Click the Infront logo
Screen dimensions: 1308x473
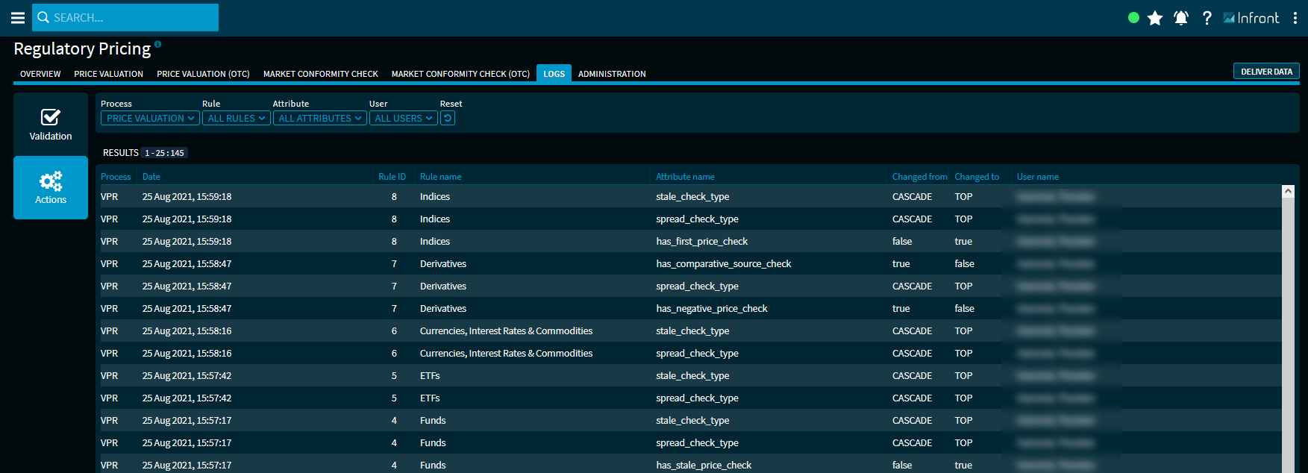pos(1251,18)
